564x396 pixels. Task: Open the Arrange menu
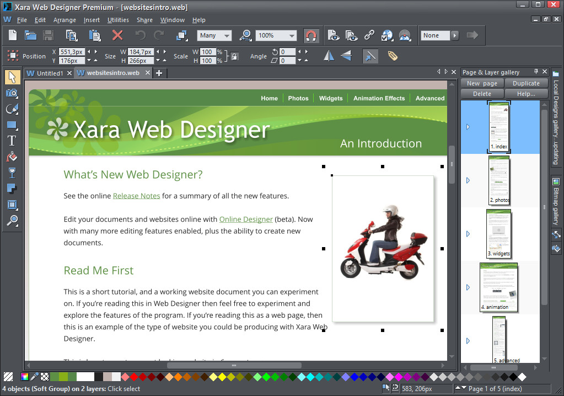[65, 20]
